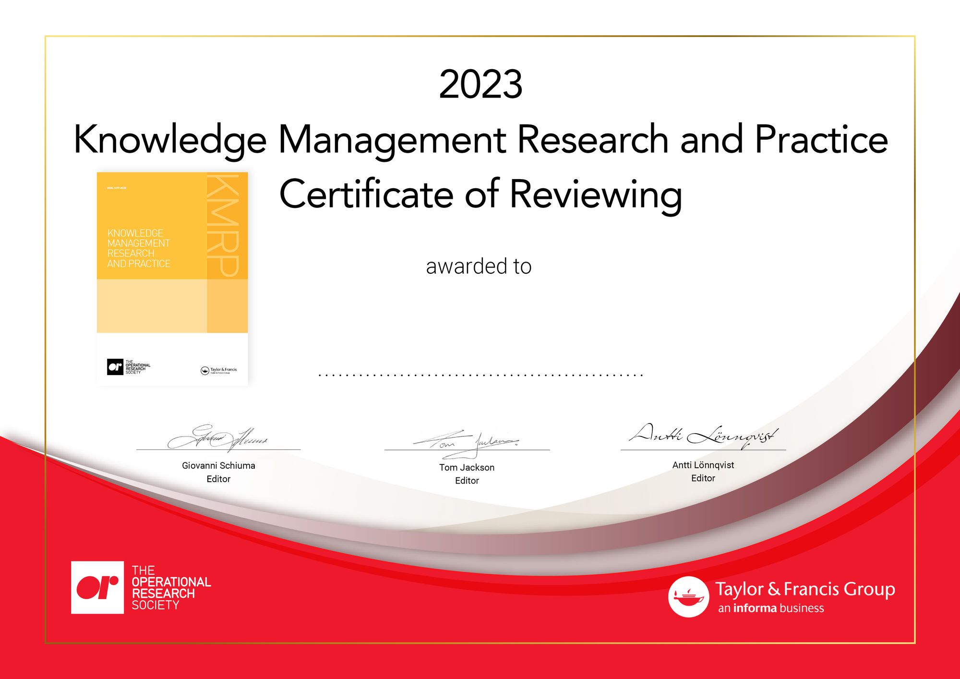
Task: Click The Operational Research Society footer text
Action: [x=171, y=588]
